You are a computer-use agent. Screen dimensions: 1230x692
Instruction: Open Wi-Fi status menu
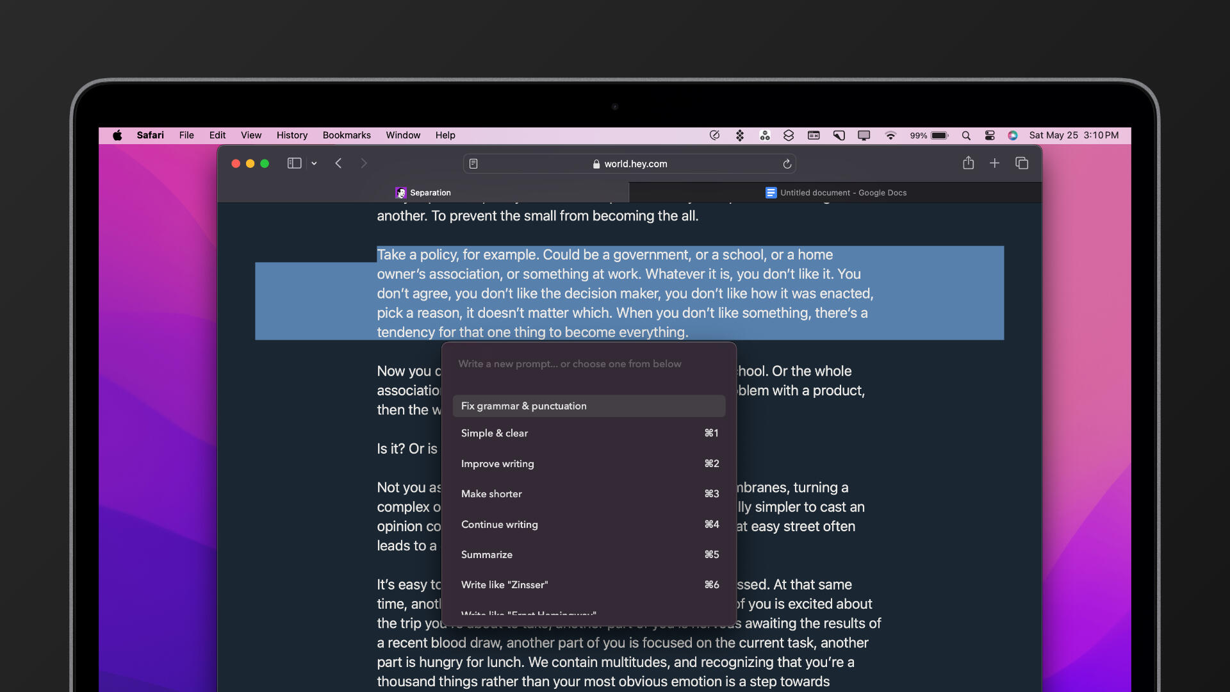click(x=890, y=135)
